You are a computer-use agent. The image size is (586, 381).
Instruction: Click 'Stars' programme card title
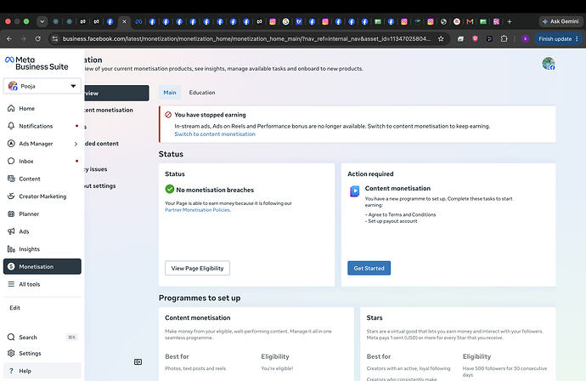(375, 318)
